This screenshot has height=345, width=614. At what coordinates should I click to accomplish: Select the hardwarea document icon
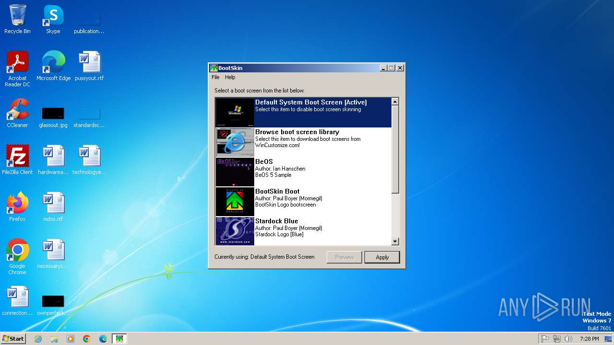53,160
